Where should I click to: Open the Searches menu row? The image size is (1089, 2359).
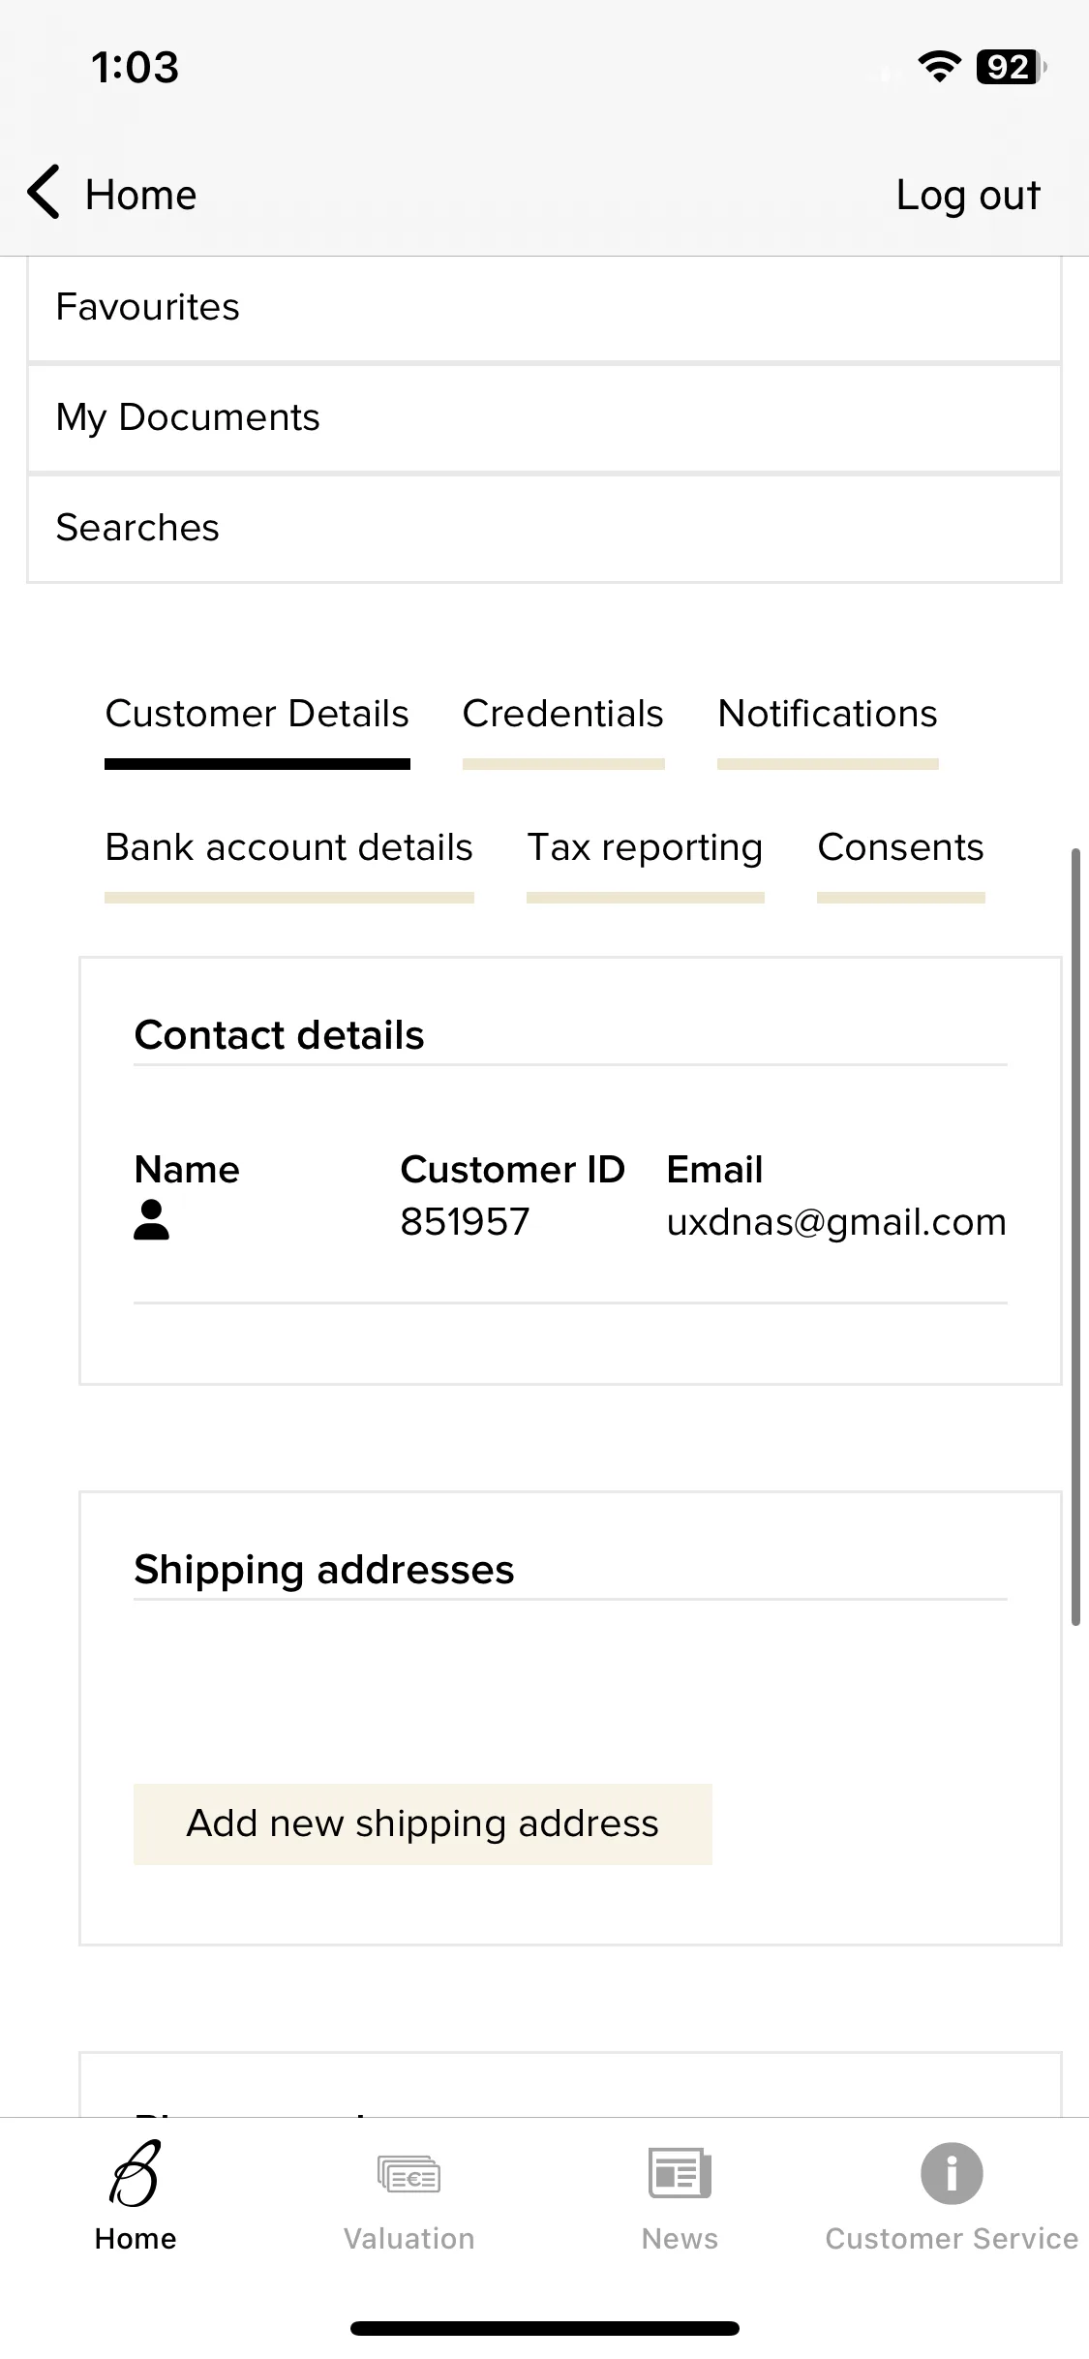pos(544,529)
